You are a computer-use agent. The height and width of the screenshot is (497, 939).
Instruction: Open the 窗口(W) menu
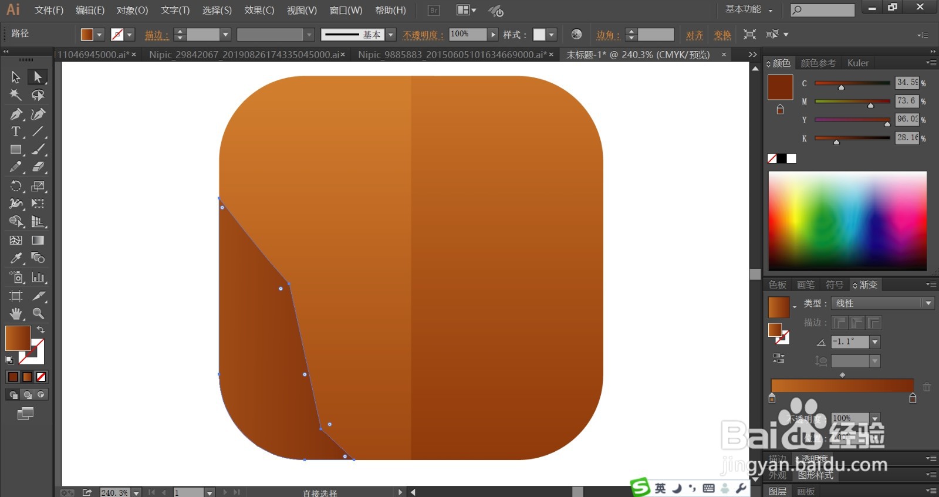[x=346, y=11]
